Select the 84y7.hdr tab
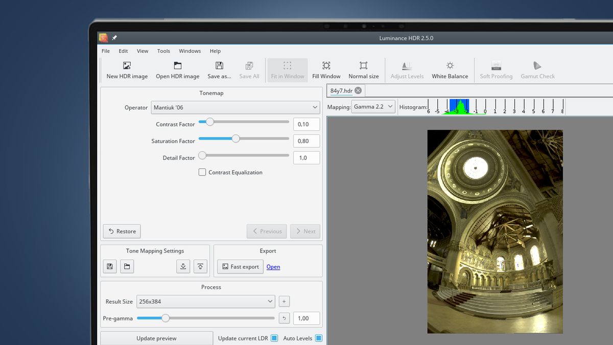The image size is (613, 345). click(x=342, y=90)
